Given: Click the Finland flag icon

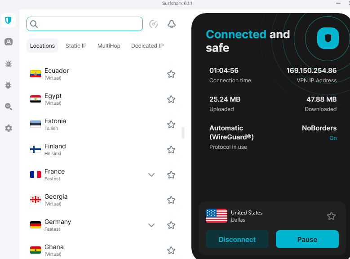Looking at the screenshot, I should coord(35,149).
